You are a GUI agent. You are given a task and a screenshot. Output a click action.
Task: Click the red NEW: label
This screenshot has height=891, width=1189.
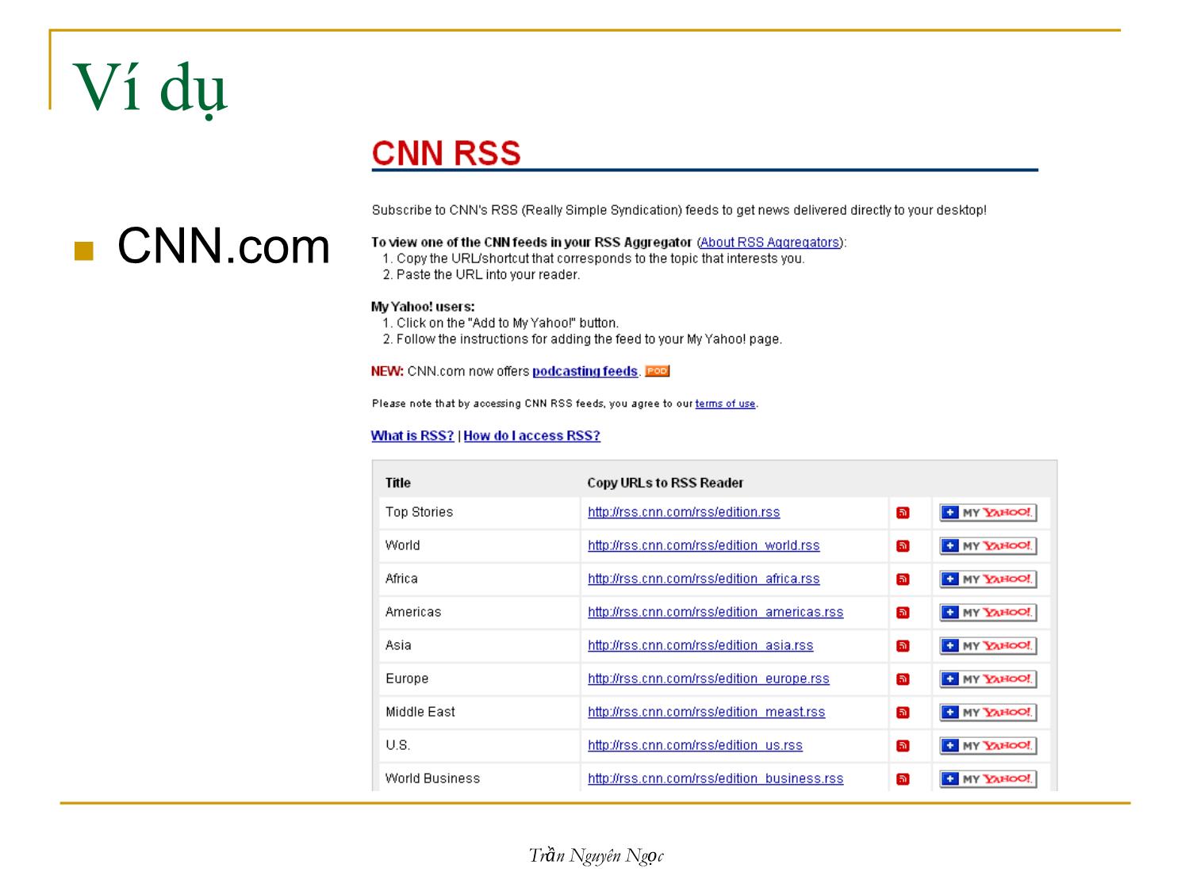(387, 371)
